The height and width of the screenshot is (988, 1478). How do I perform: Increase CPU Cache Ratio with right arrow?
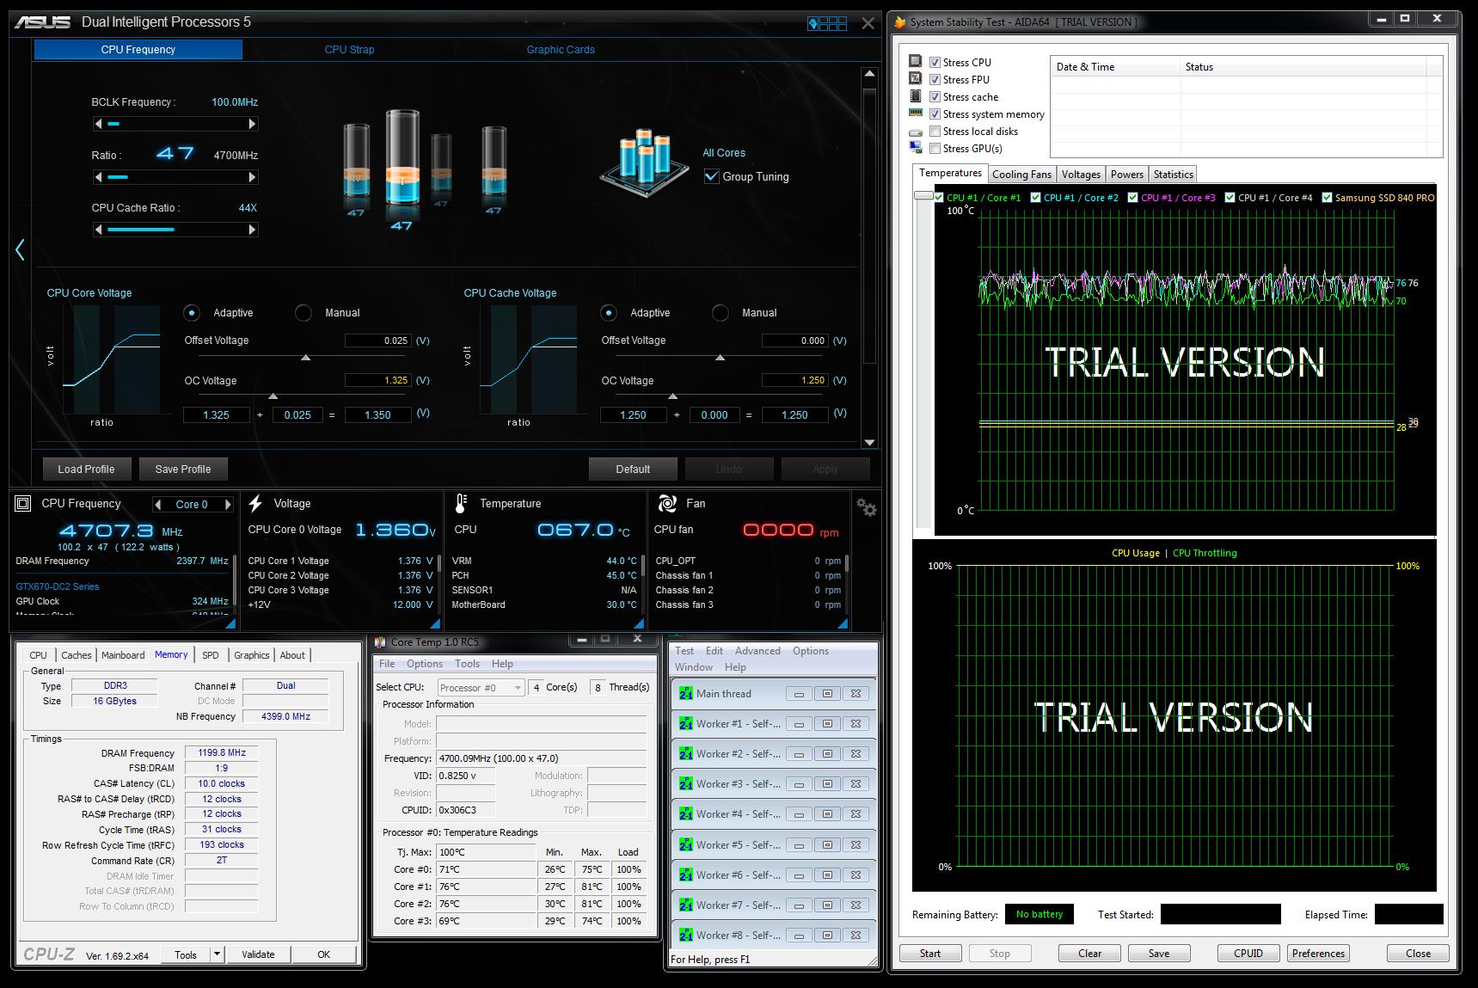[x=252, y=230]
